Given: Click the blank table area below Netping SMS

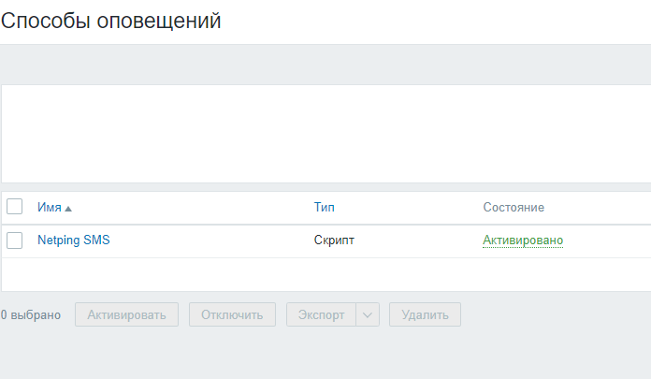Looking at the screenshot, I should click(x=325, y=274).
